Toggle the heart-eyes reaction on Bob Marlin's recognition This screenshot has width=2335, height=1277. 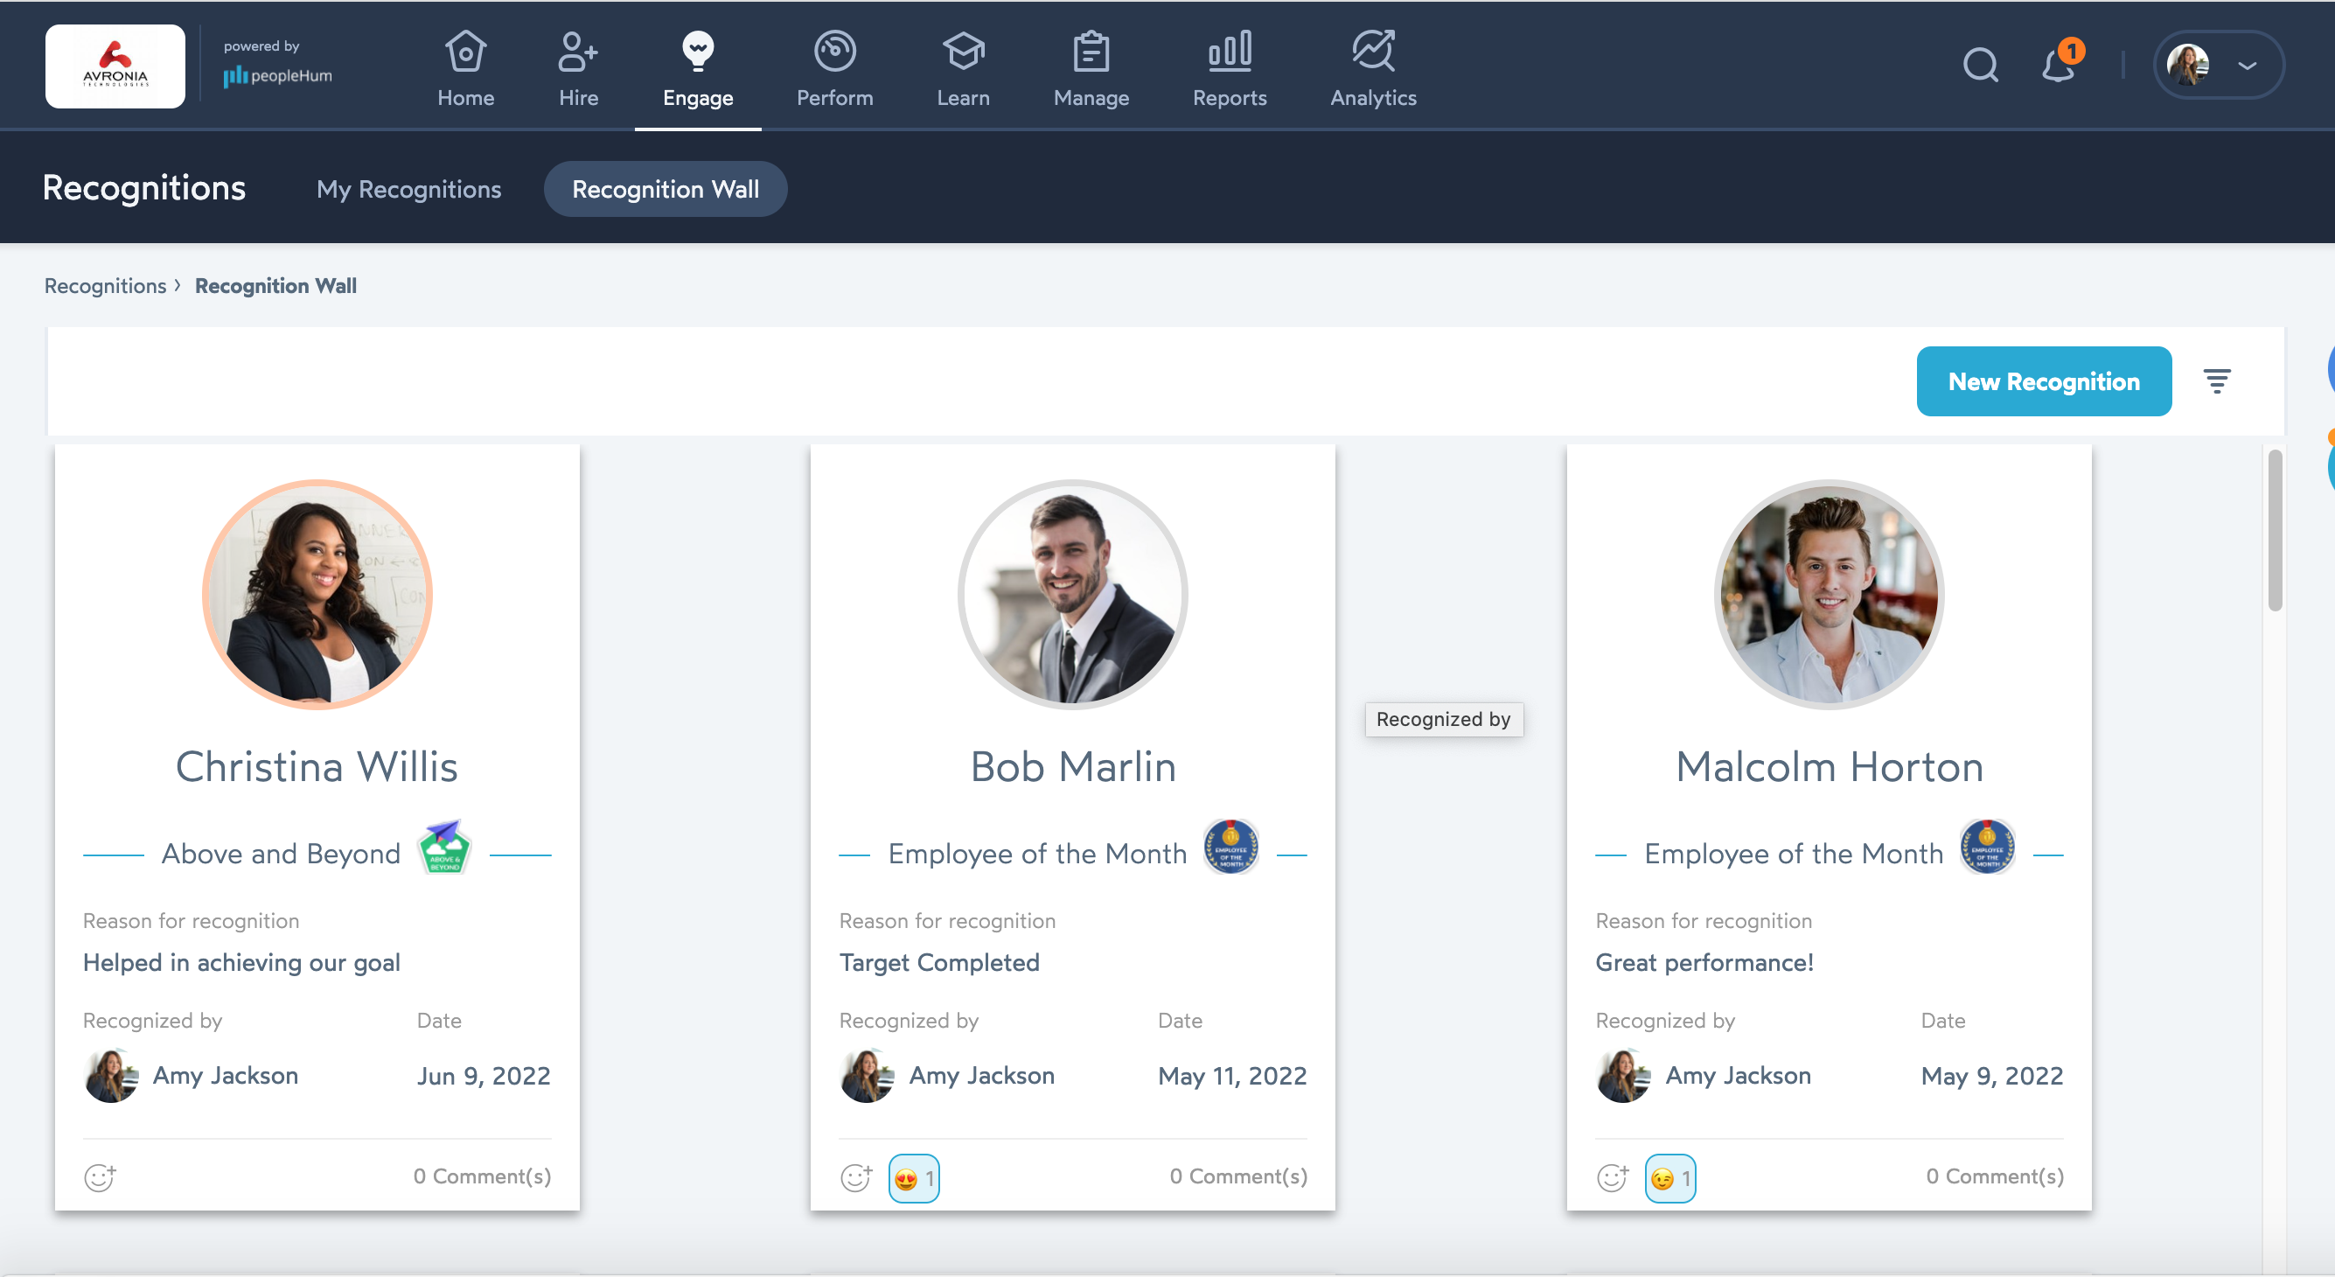point(914,1177)
